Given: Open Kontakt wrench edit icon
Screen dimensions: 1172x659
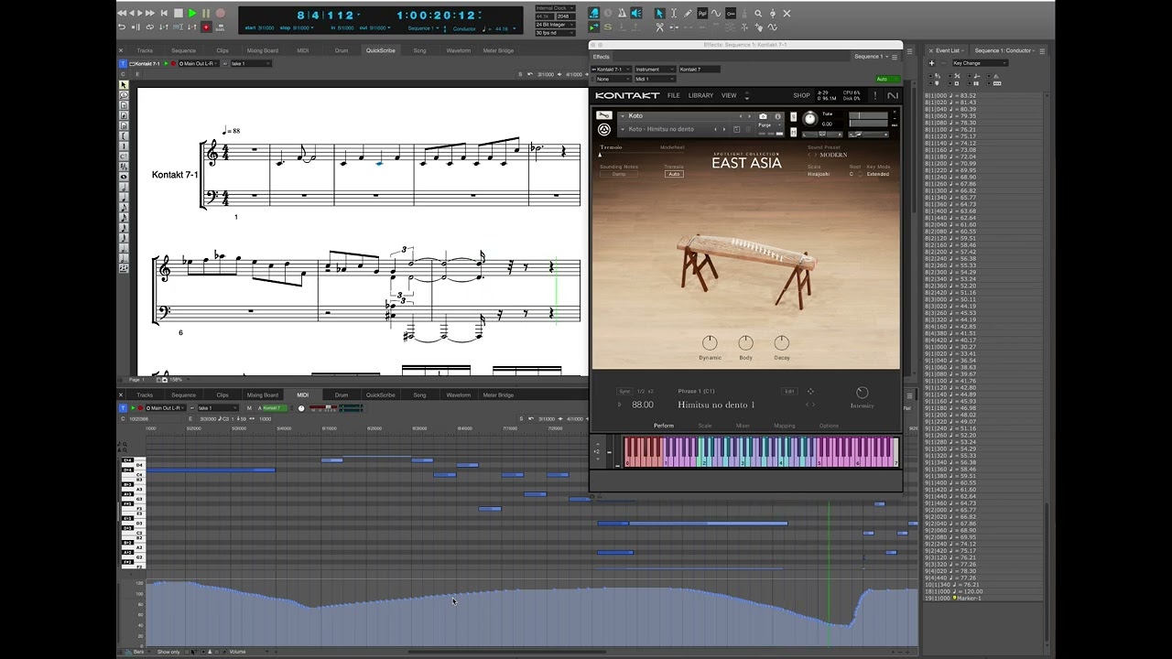Looking at the screenshot, I should (x=604, y=116).
